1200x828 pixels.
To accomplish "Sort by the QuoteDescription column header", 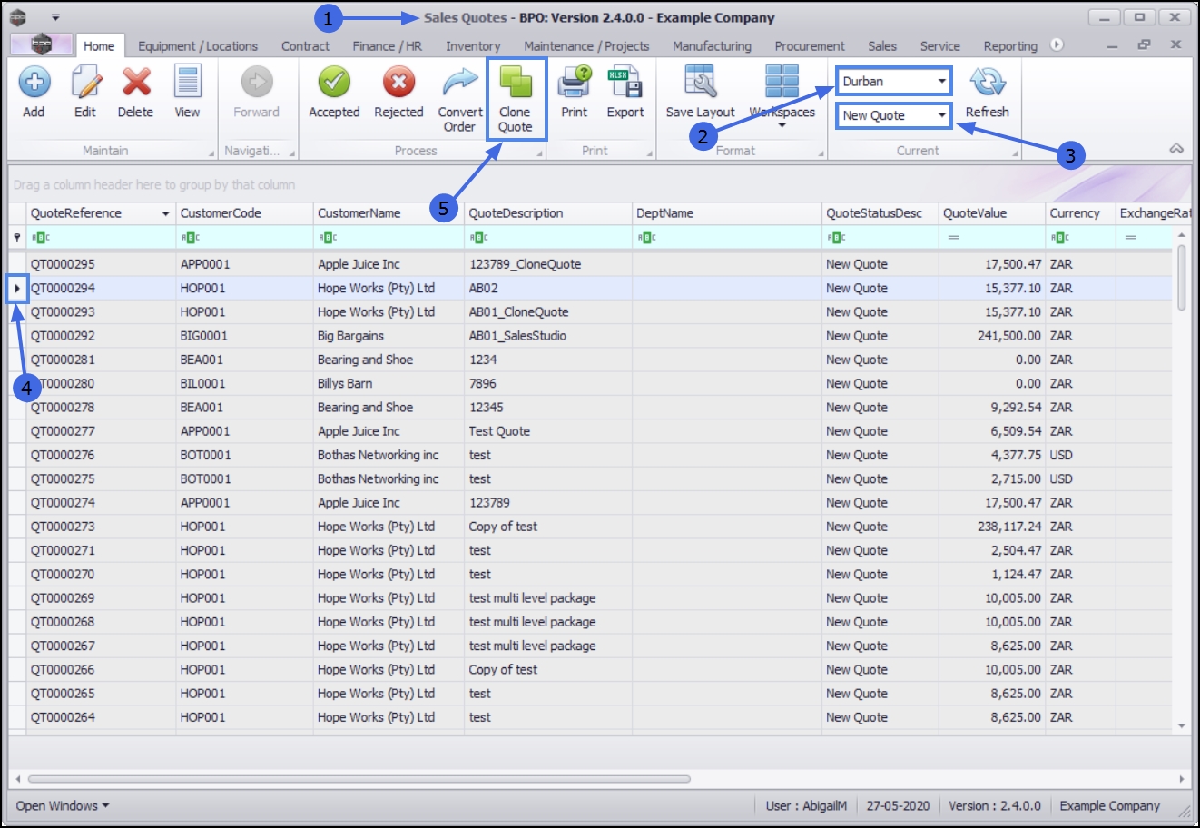I will 548,213.
